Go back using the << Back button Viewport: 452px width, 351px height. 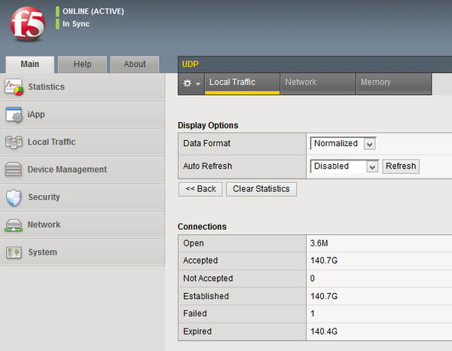coord(200,189)
